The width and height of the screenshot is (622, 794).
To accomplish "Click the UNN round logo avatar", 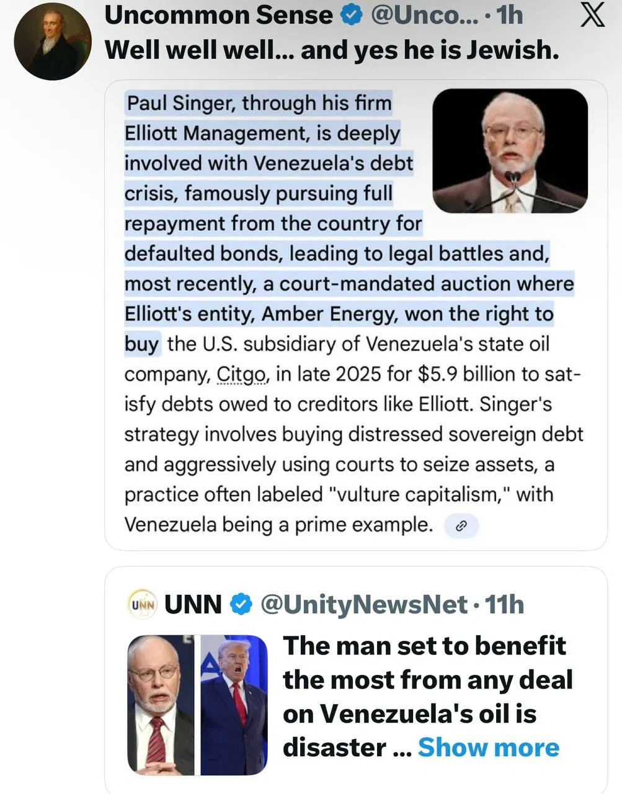I will tap(142, 604).
